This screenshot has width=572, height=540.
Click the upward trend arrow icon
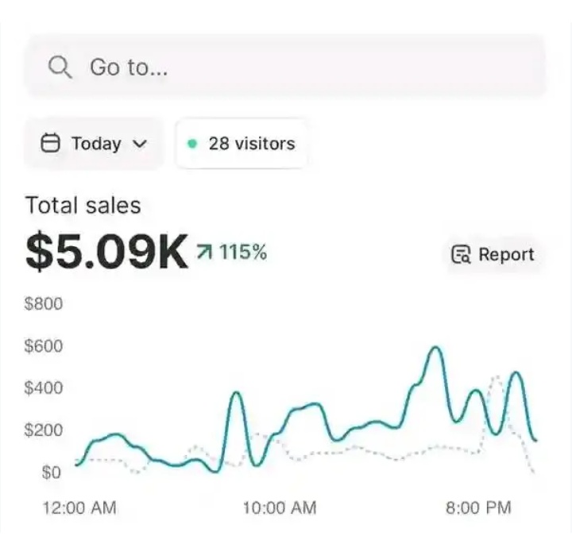click(x=204, y=253)
